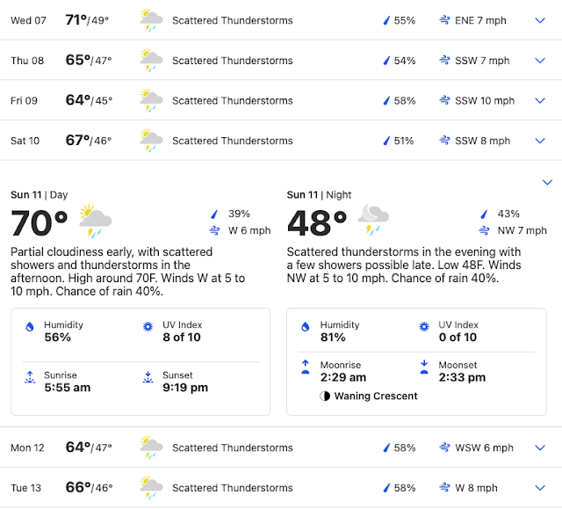
Task: Click the day UV Index sun icon
Action: tap(148, 326)
